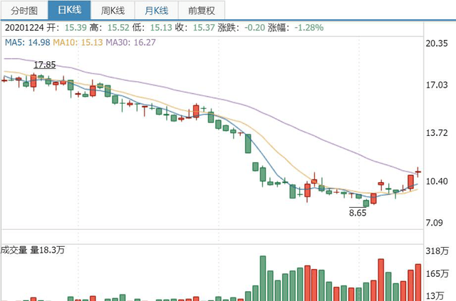Viewport: 456px width, 301px height.
Task: Switch to the 月K线 tab
Action: pyautogui.click(x=157, y=10)
